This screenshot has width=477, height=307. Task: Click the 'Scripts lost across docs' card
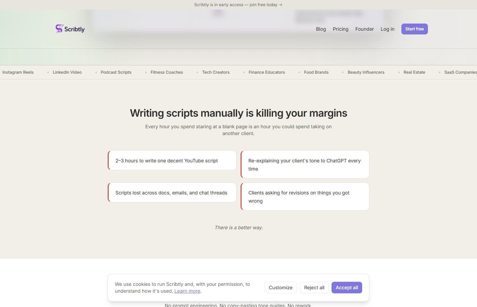point(172,192)
